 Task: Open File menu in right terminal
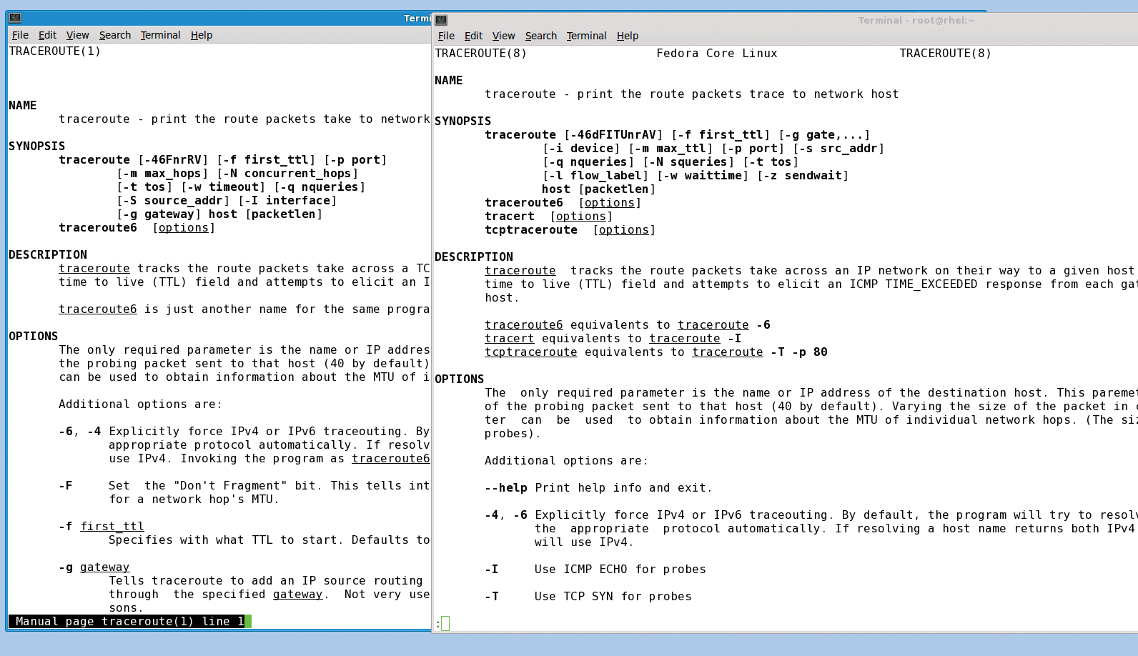[x=446, y=36]
